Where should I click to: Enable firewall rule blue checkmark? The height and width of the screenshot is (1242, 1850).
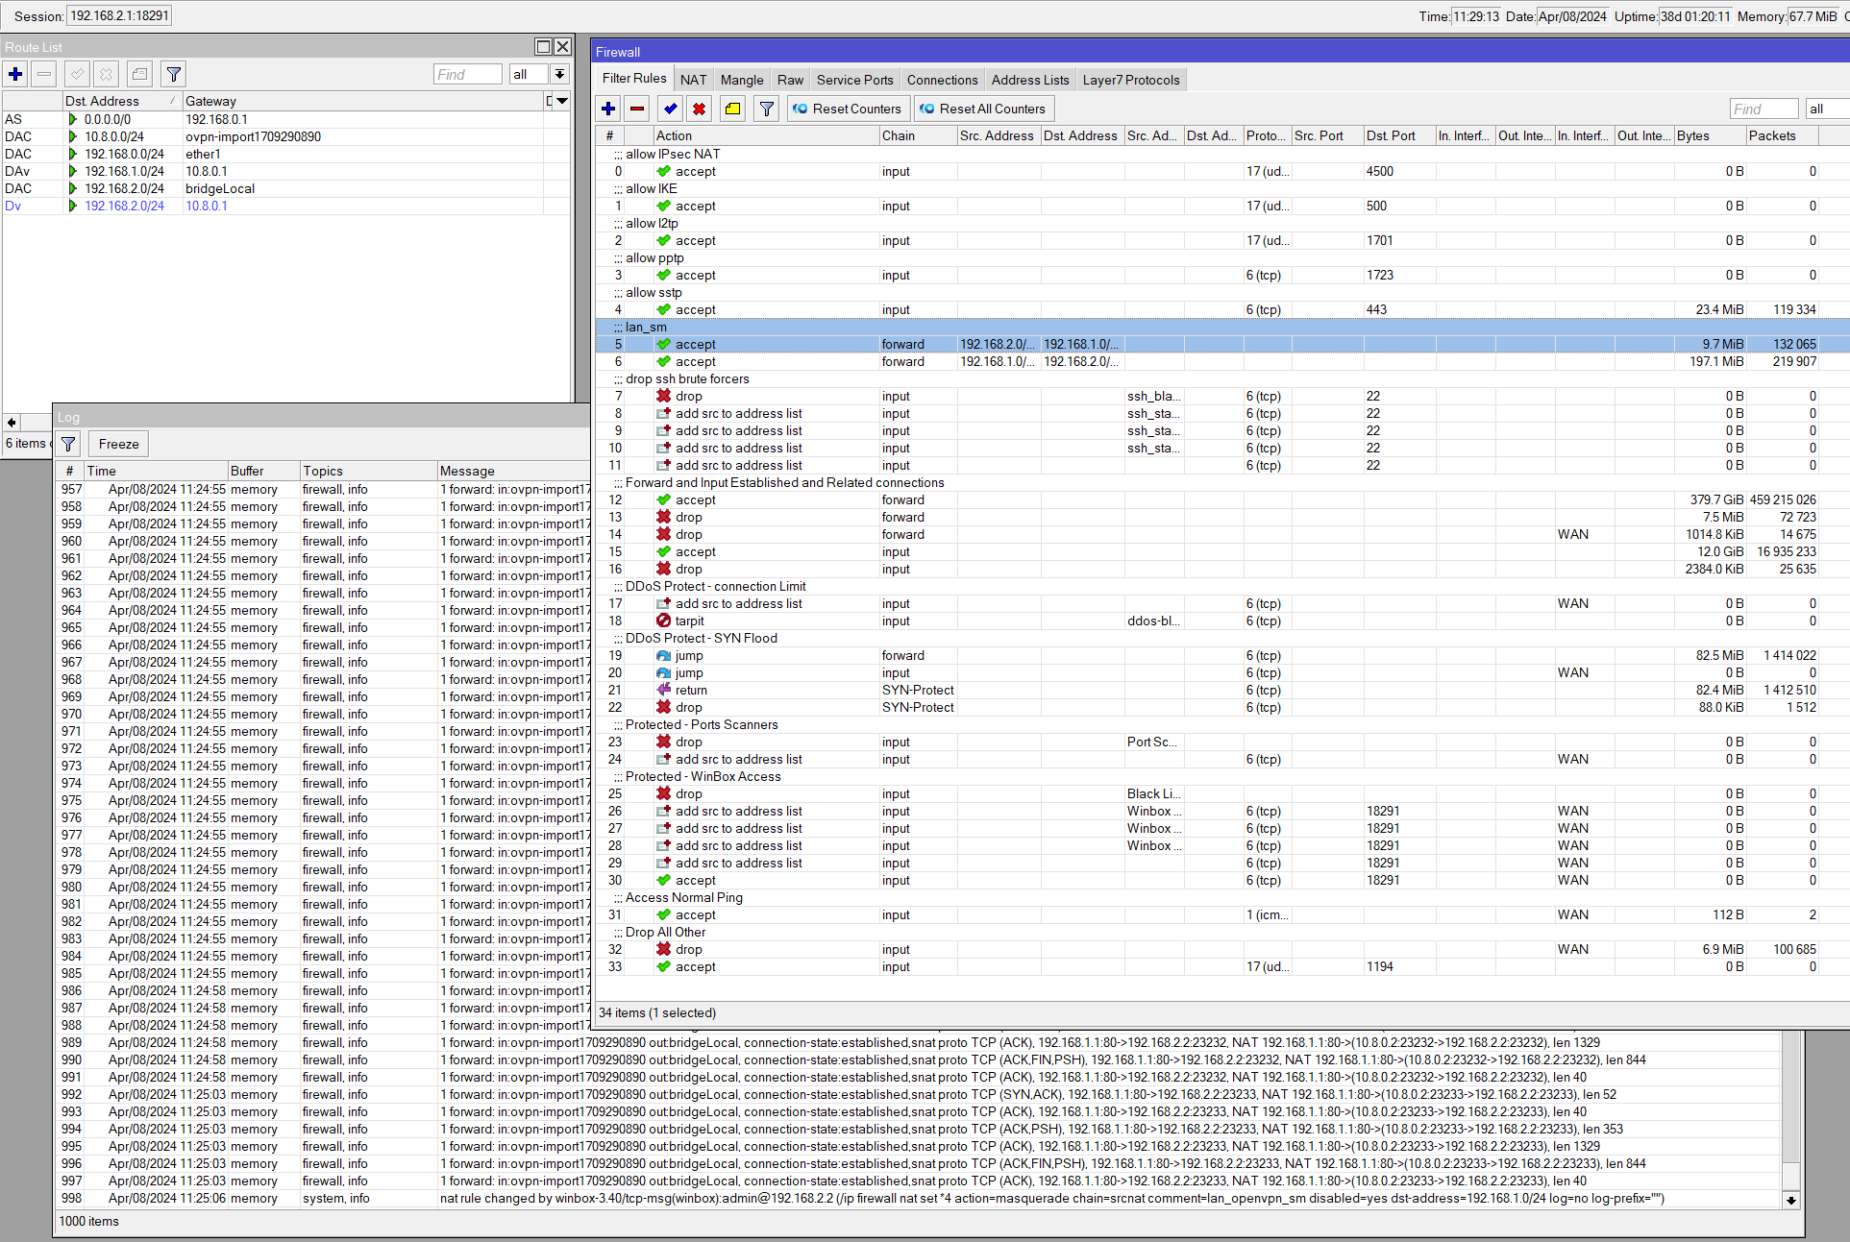pyautogui.click(x=671, y=109)
